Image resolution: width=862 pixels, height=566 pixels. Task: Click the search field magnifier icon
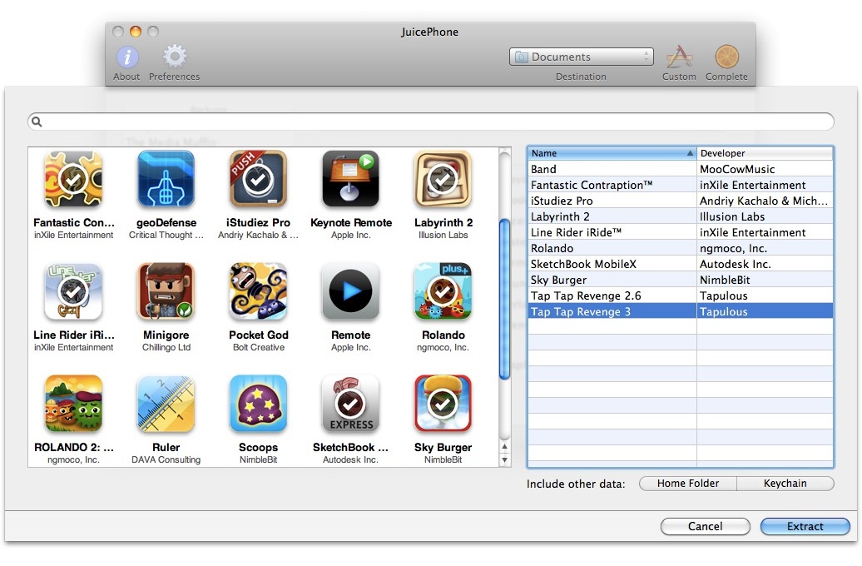[37, 122]
